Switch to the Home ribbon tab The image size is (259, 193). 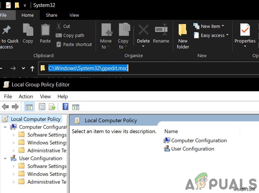tap(27, 15)
